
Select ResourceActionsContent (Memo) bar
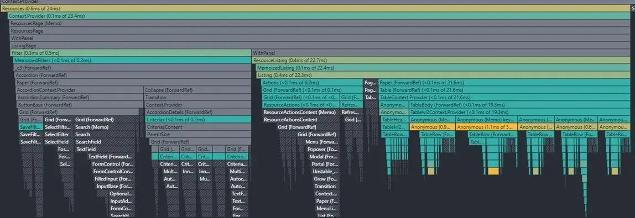(x=301, y=112)
